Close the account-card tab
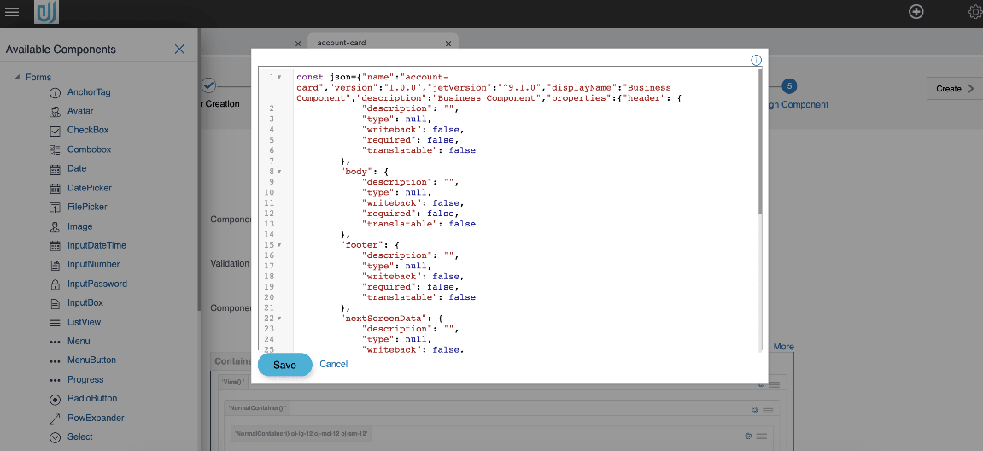Image resolution: width=983 pixels, height=451 pixels. (448, 44)
